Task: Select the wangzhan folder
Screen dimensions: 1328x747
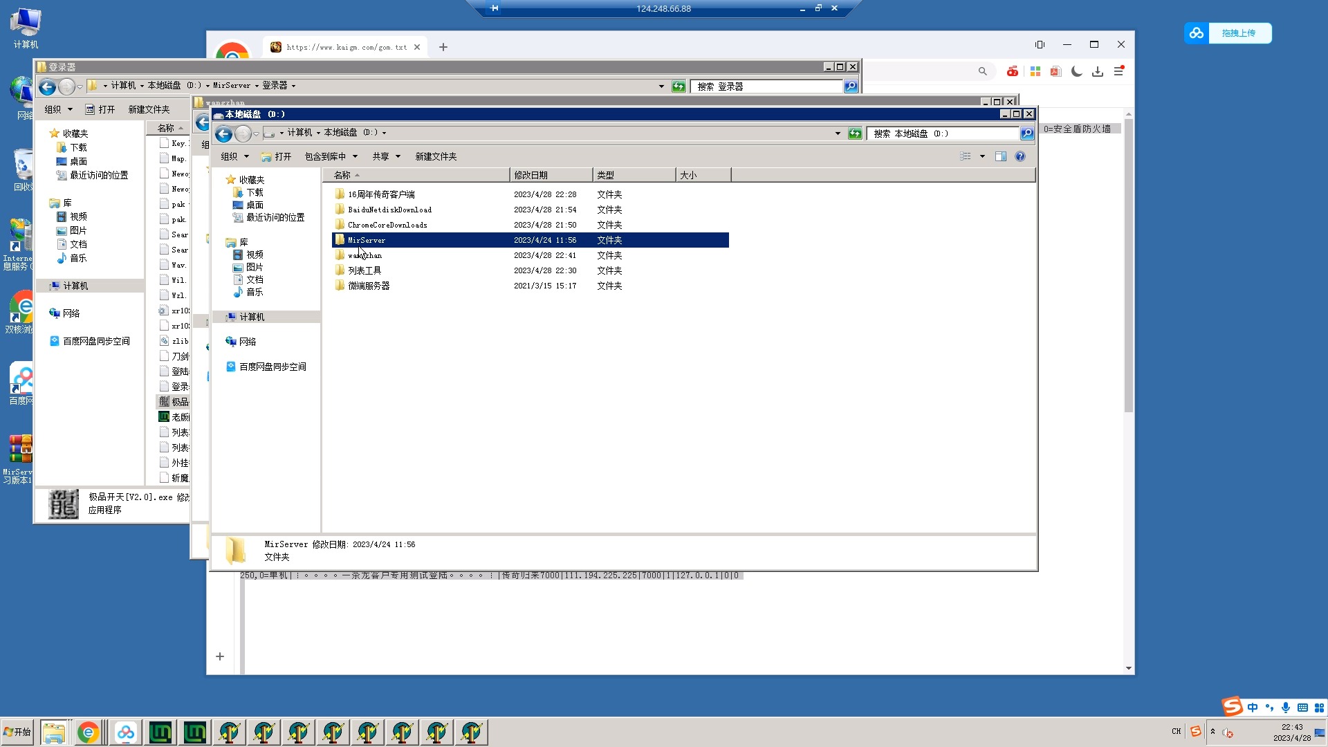Action: [x=365, y=255]
